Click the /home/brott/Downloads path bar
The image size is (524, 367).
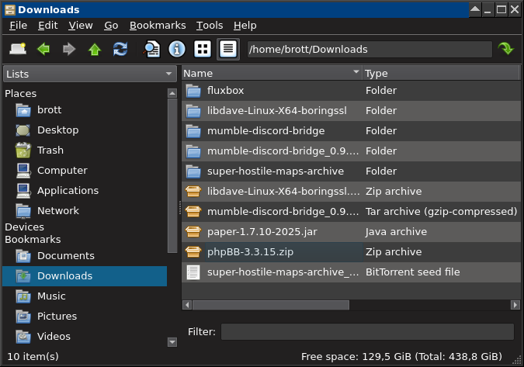click(x=370, y=50)
